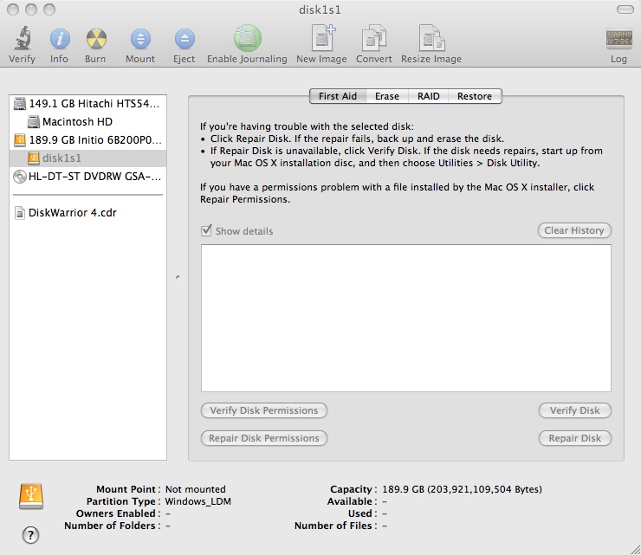Image resolution: width=641 pixels, height=555 pixels.
Task: Select 189.9 GB Initio disk
Action: [x=87, y=140]
